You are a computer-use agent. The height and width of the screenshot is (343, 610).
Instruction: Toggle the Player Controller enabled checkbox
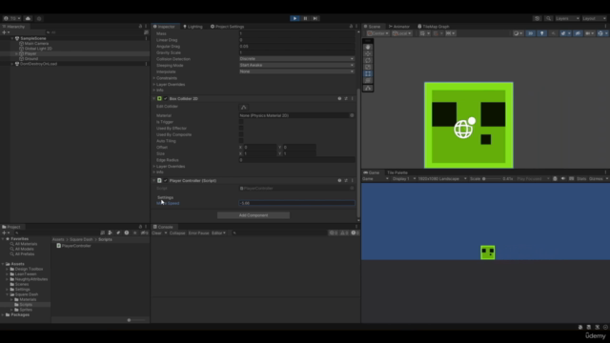(165, 180)
